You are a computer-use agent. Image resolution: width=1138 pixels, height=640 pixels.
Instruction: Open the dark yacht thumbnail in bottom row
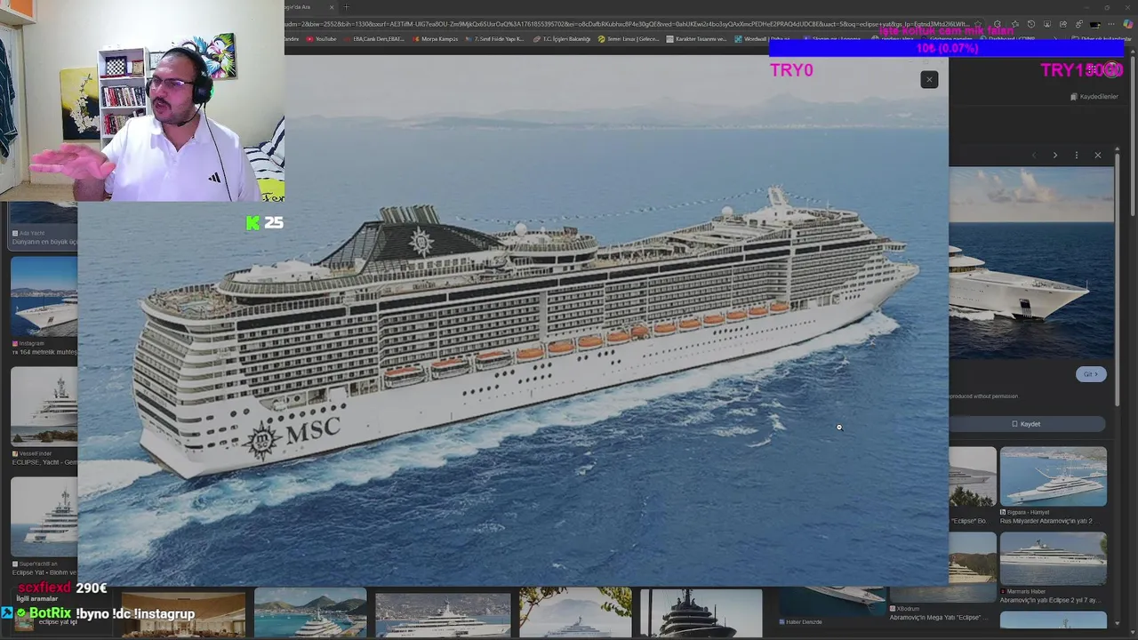(701, 612)
